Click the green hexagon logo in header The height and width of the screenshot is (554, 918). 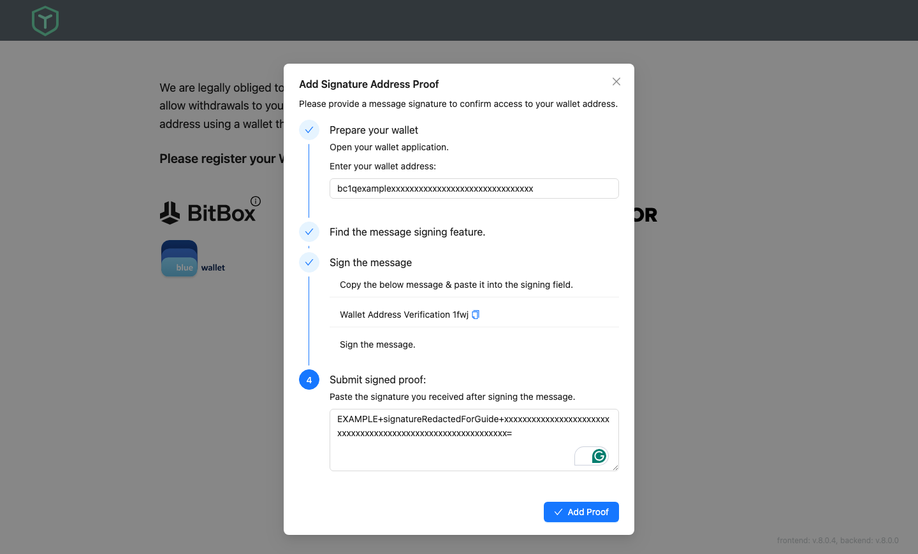tap(45, 21)
